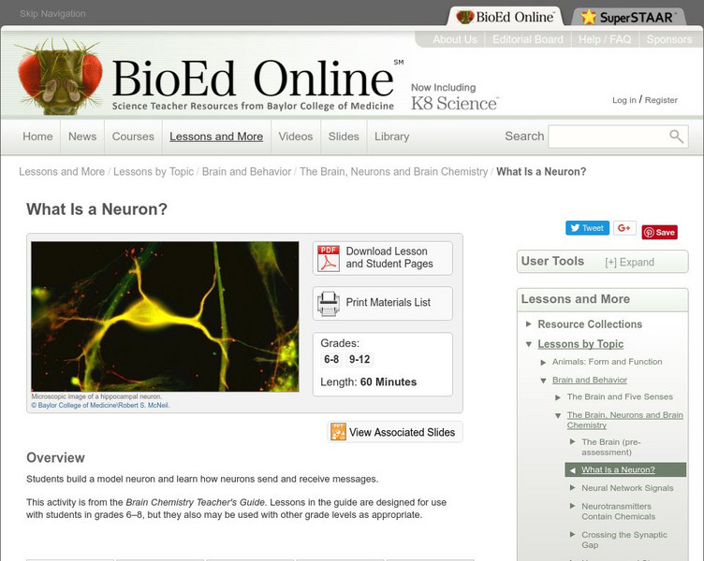Click the PDF icon for lesson download
This screenshot has height=561, width=704.
(329, 258)
